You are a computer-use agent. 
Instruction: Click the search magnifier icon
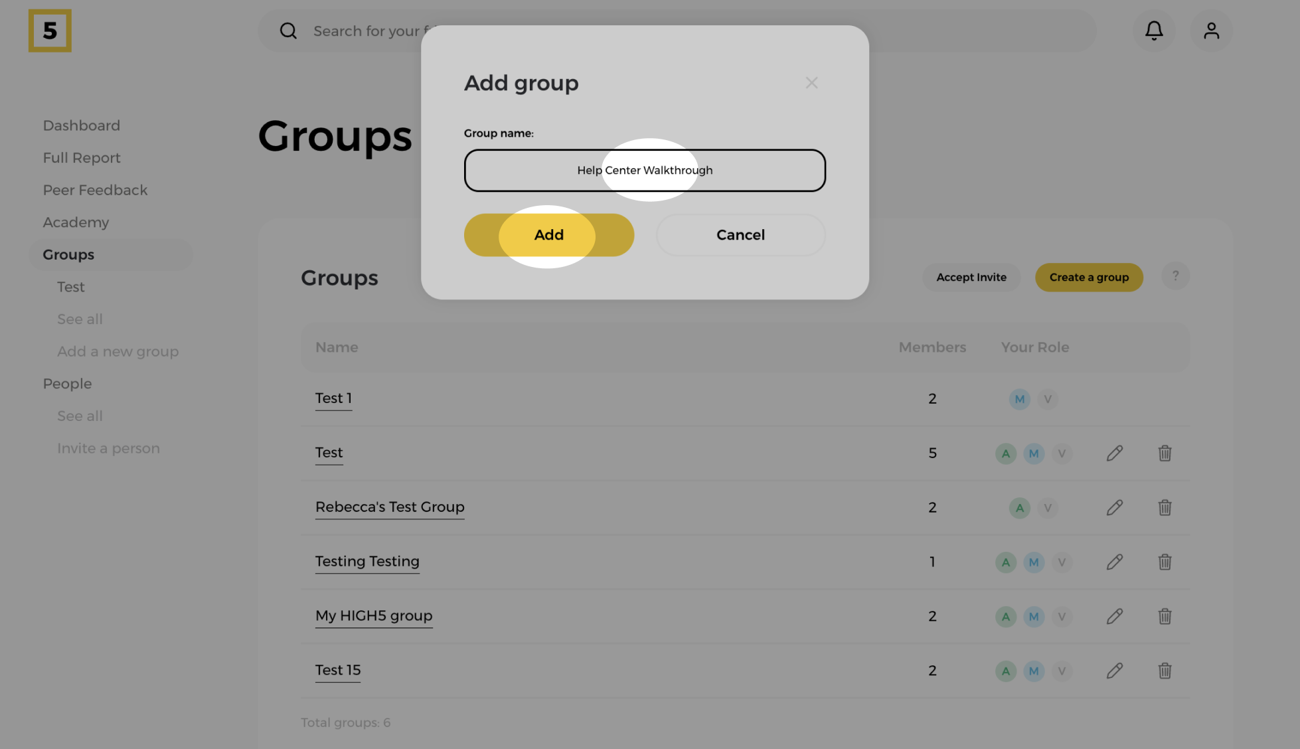pos(288,31)
